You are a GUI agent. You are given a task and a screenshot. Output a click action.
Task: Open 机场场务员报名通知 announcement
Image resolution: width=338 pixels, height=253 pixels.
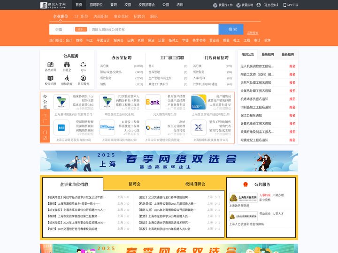tap(254, 99)
